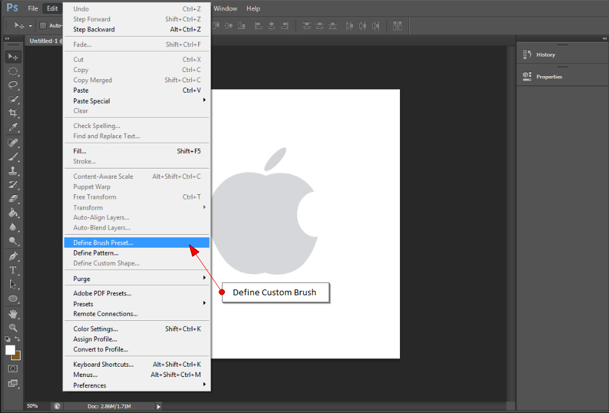Choose Step Backward

[x=137, y=29]
